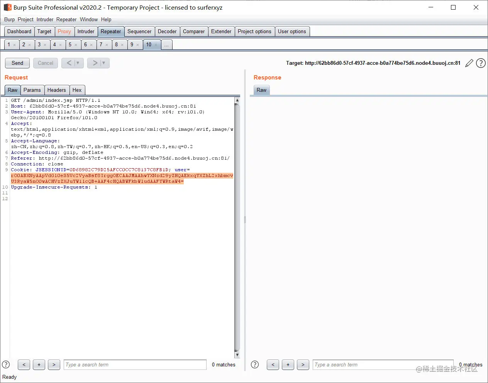Click the highlighted user cookie base64 value
This screenshot has height=383, width=488.
[122, 179]
